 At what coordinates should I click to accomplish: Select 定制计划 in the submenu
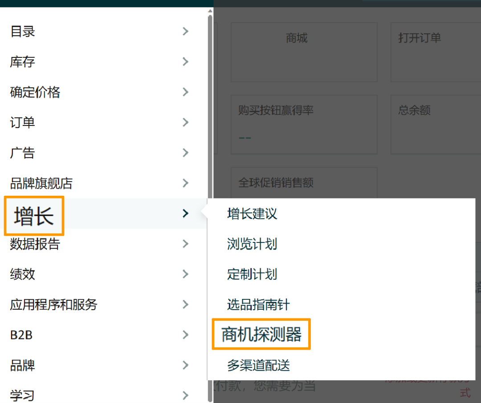[252, 274]
